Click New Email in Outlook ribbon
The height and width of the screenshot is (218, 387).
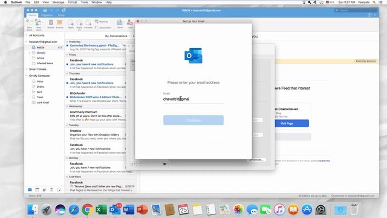[x=30, y=25]
